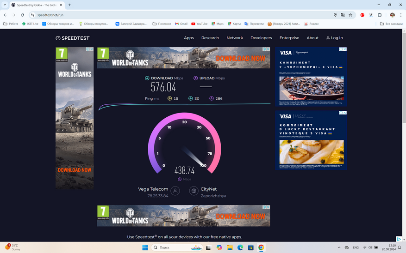Click the Vega Telecom provider name

[x=153, y=189]
